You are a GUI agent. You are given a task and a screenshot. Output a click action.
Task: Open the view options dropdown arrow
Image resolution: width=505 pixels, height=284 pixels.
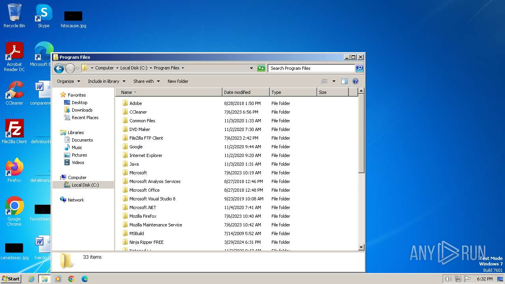click(x=334, y=81)
